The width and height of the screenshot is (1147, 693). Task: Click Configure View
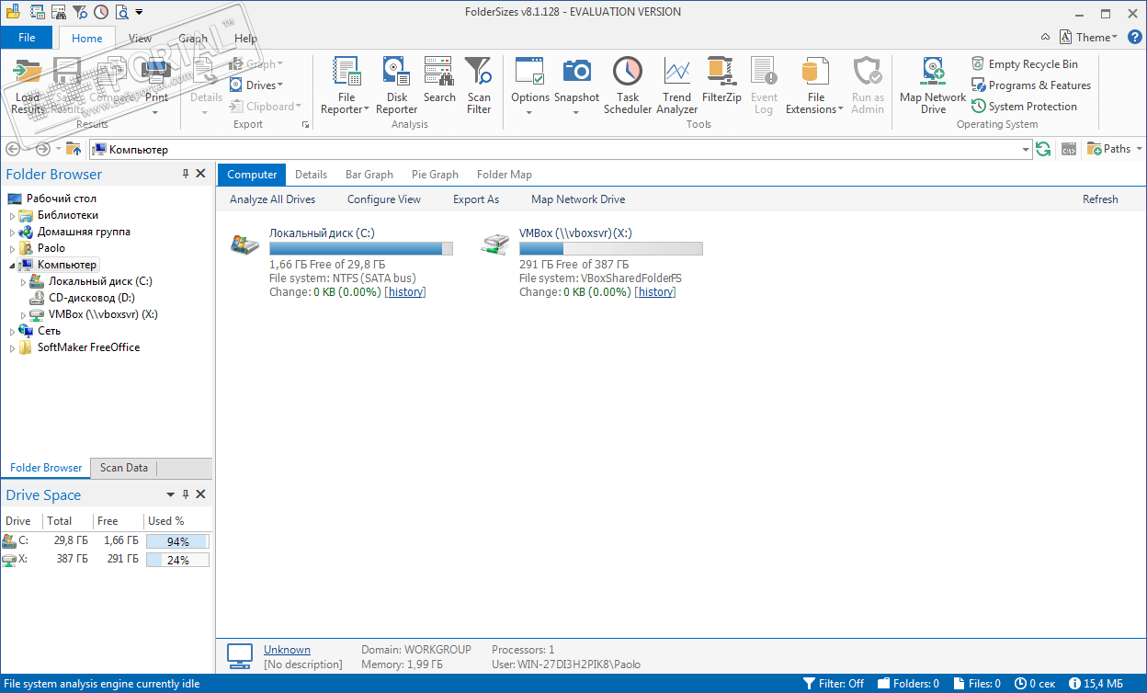coord(384,199)
